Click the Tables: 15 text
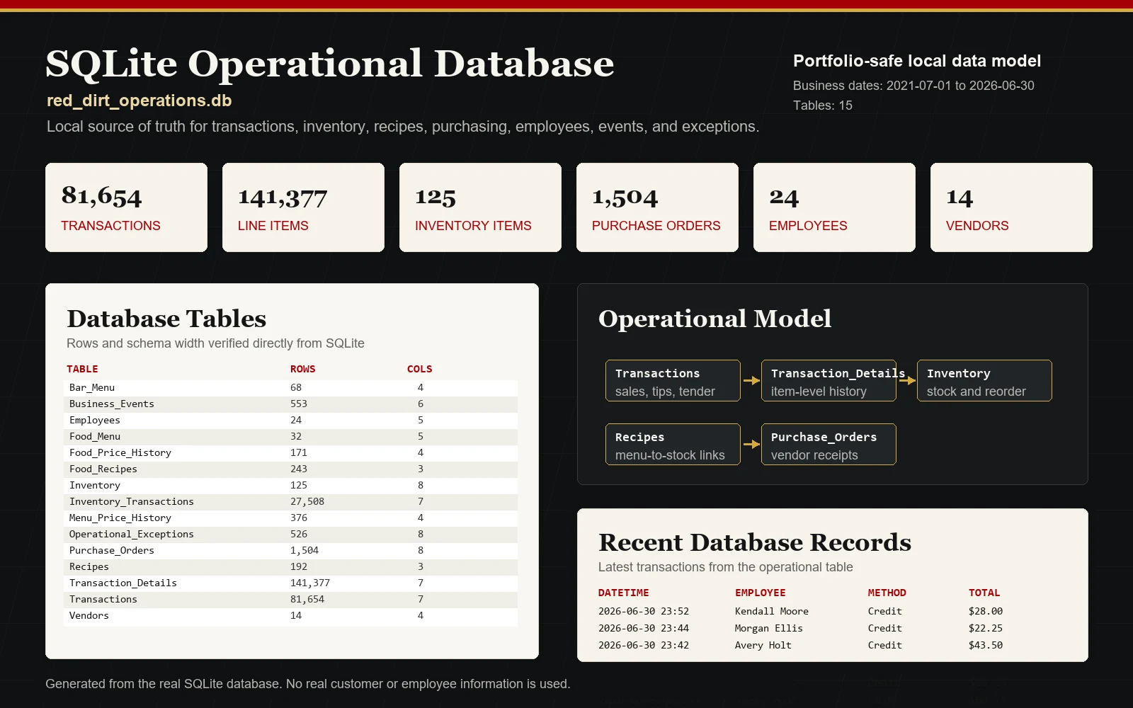Image resolution: width=1133 pixels, height=708 pixels. [x=823, y=105]
